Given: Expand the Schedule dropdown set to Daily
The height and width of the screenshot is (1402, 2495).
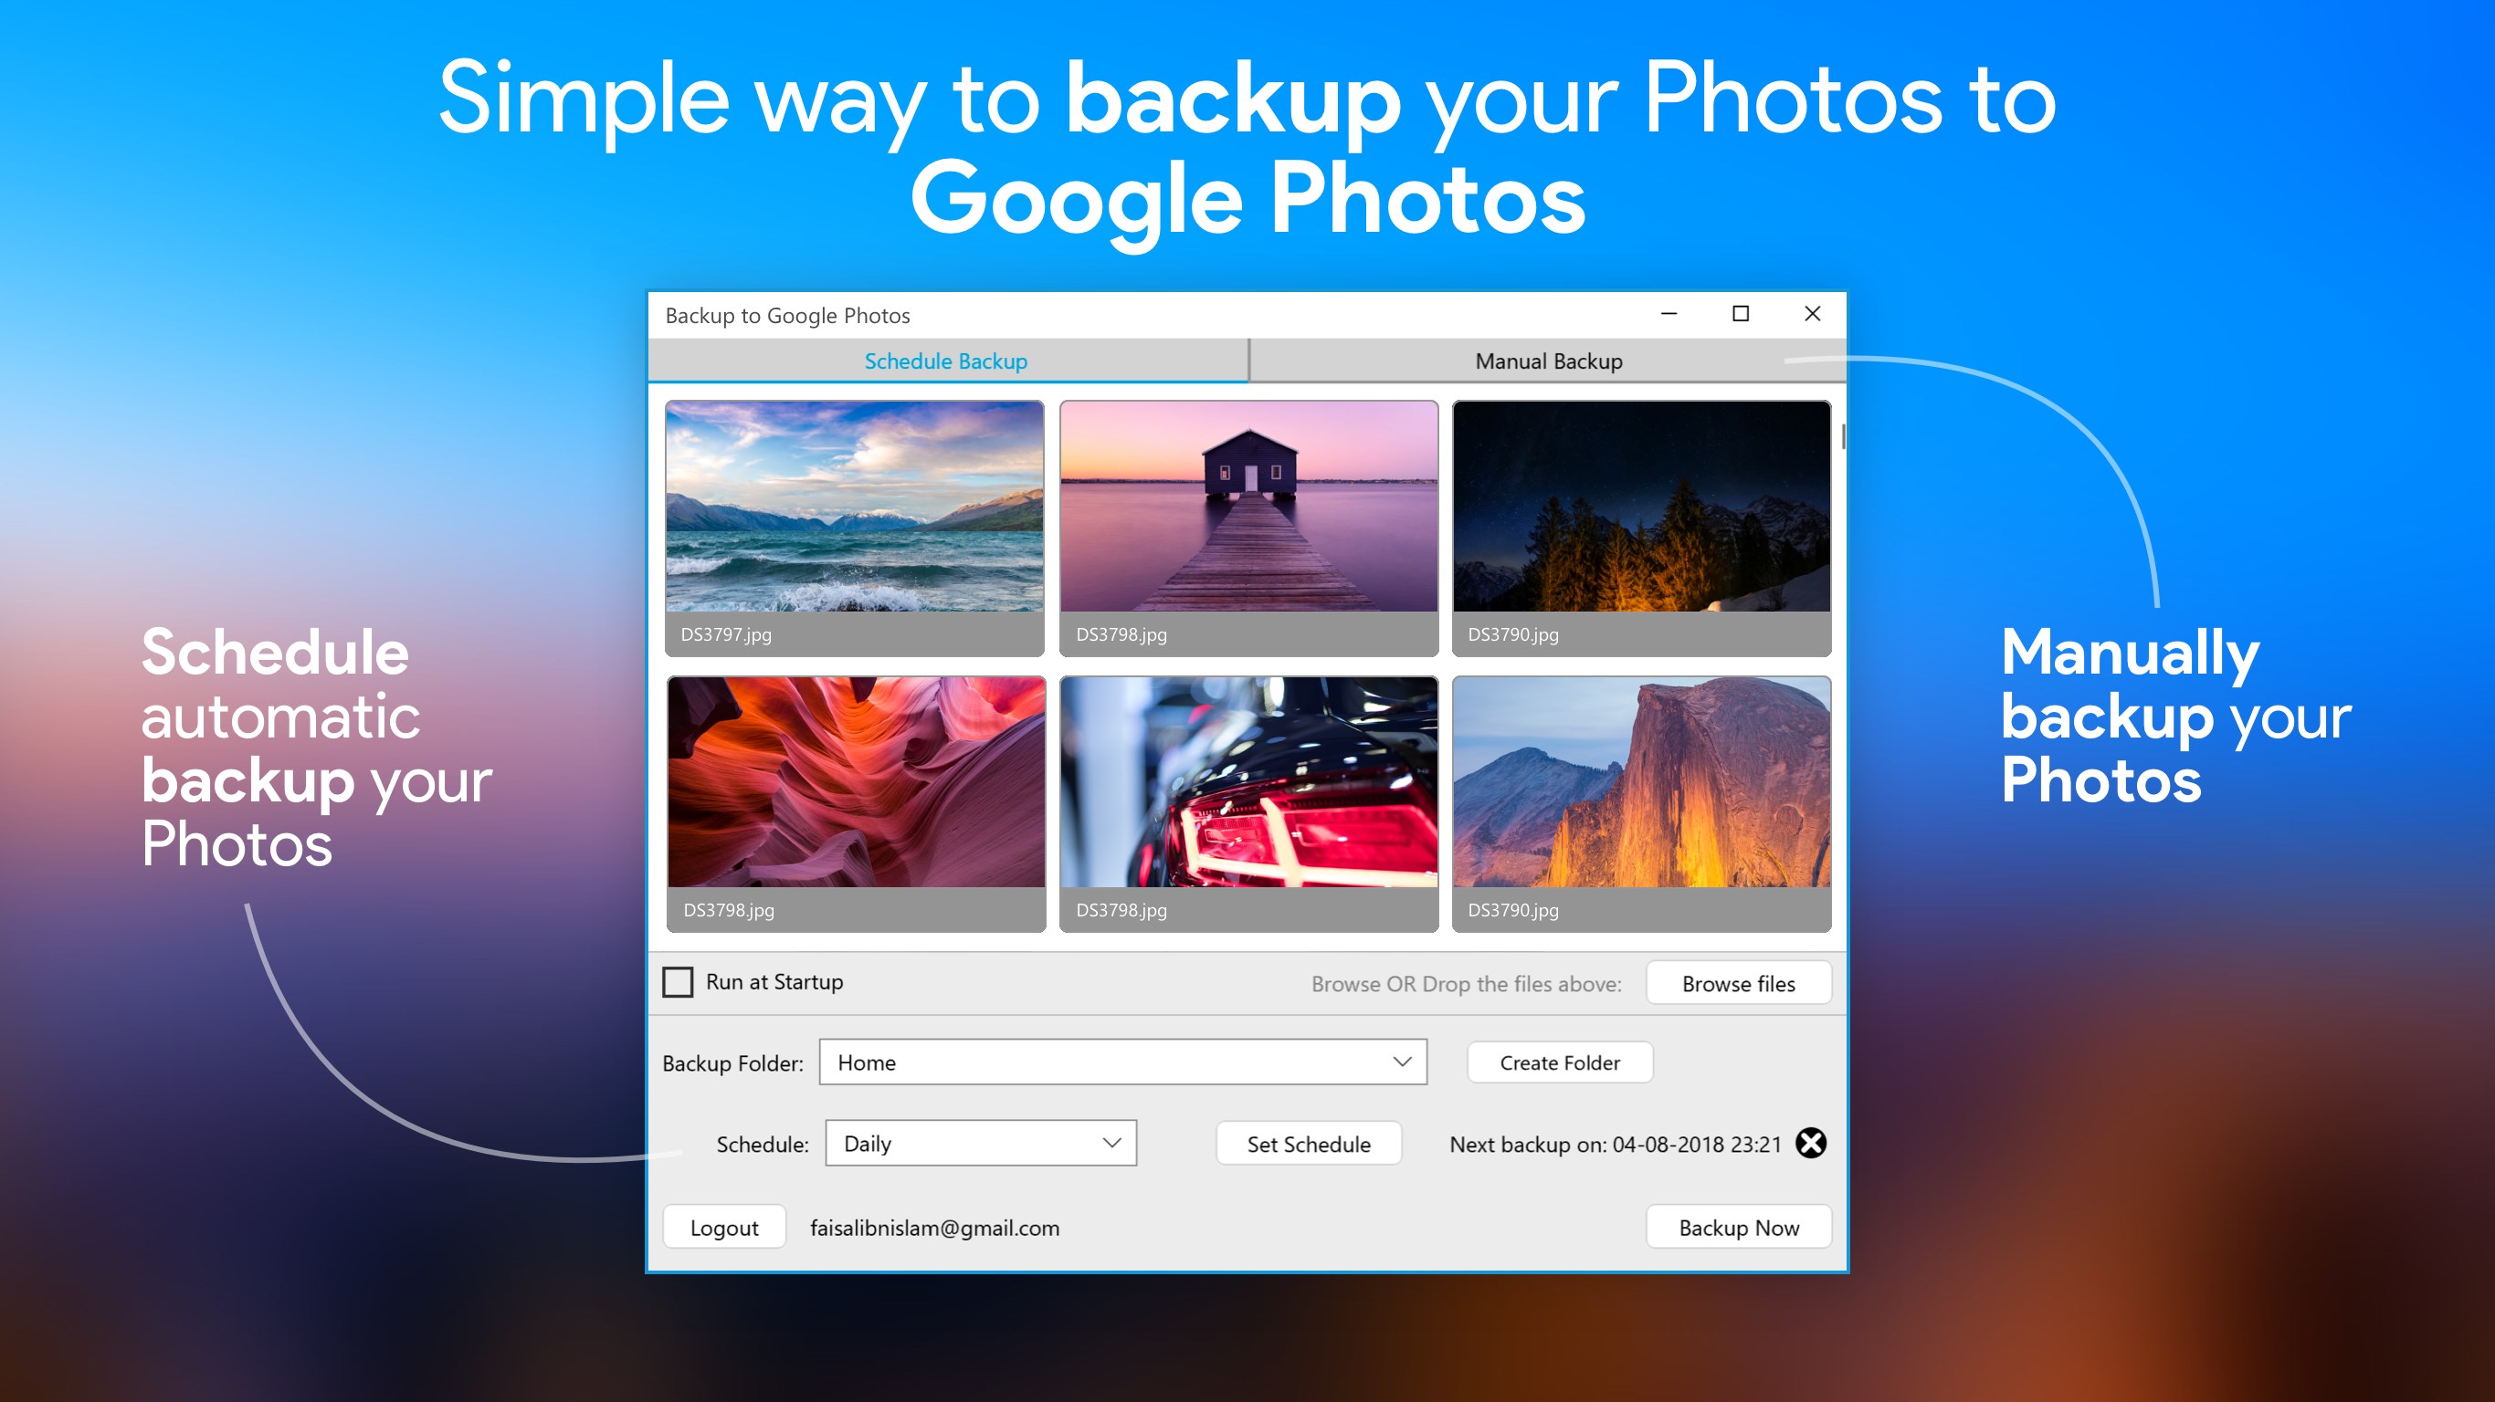Looking at the screenshot, I should 979,1144.
